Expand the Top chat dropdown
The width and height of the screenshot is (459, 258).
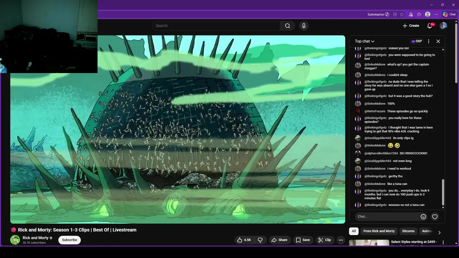[x=365, y=41]
